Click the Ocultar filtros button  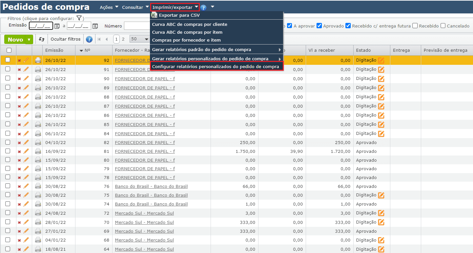tap(65, 39)
